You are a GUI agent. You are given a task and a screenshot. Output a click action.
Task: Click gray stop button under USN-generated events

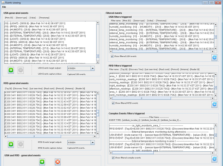point(20,70)
